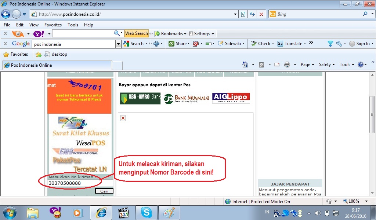Click the Google toolbar wrench settings icon
The height and width of the screenshot is (220, 376).
coord(339,44)
